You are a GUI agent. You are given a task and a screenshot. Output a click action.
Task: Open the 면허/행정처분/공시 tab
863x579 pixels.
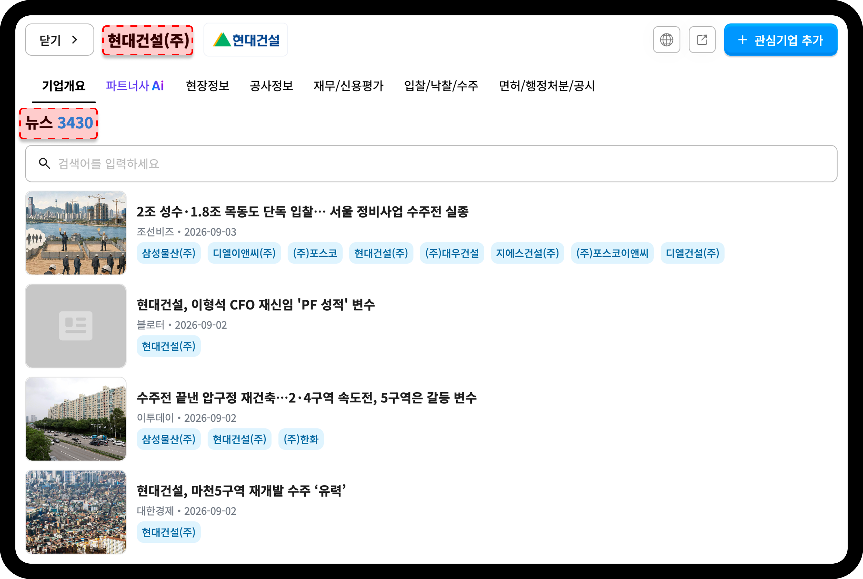547,86
